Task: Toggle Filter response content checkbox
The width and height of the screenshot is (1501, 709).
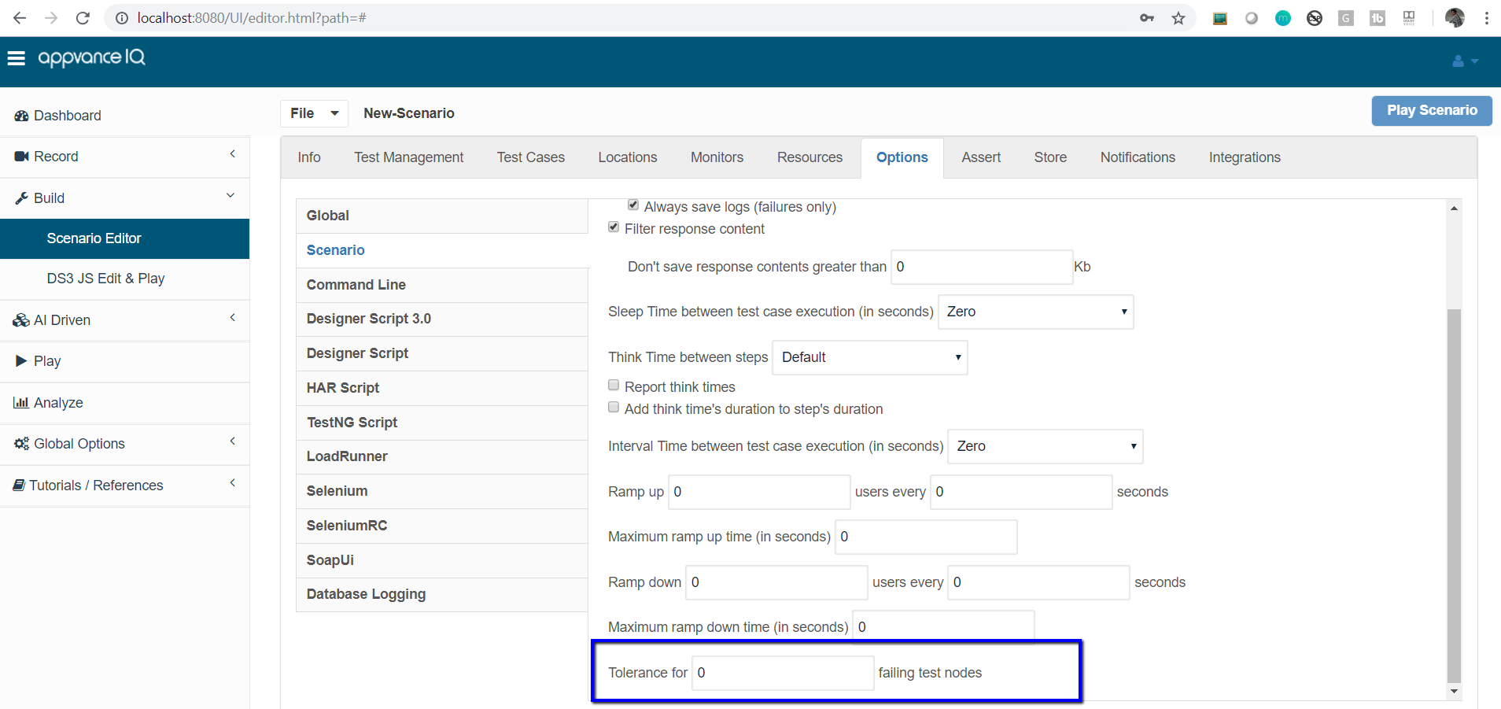Action: pyautogui.click(x=614, y=227)
